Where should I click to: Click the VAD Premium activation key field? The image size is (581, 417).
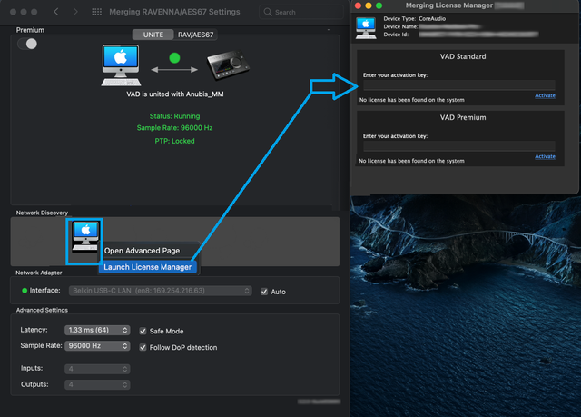(459, 146)
